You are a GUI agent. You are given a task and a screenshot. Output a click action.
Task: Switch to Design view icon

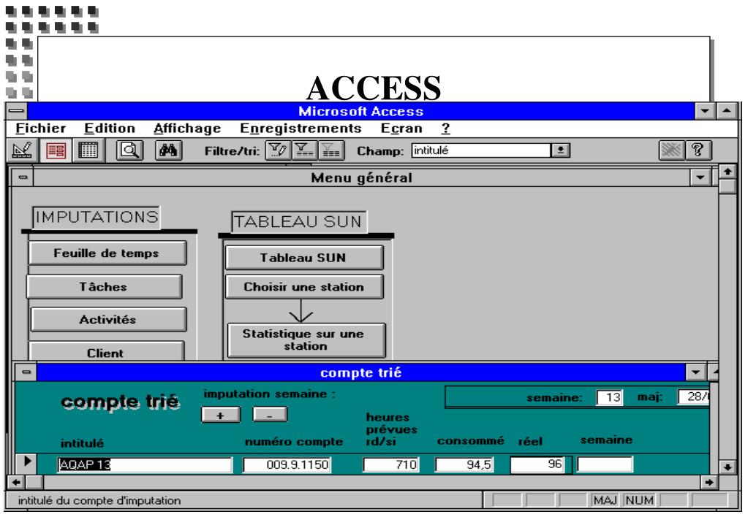(23, 150)
